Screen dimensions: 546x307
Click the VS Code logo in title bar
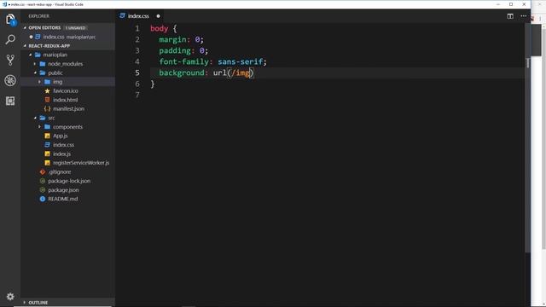click(4, 4)
